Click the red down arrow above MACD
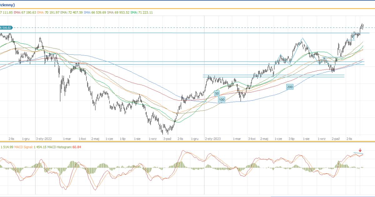This screenshot has height=197, width=375. pyautogui.click(x=360, y=150)
